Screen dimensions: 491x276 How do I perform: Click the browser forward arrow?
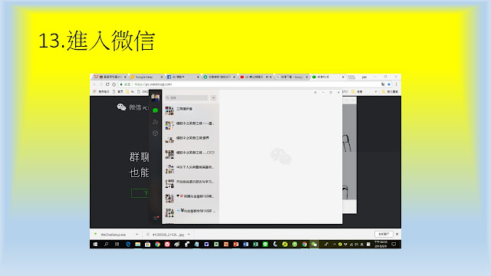click(x=101, y=84)
